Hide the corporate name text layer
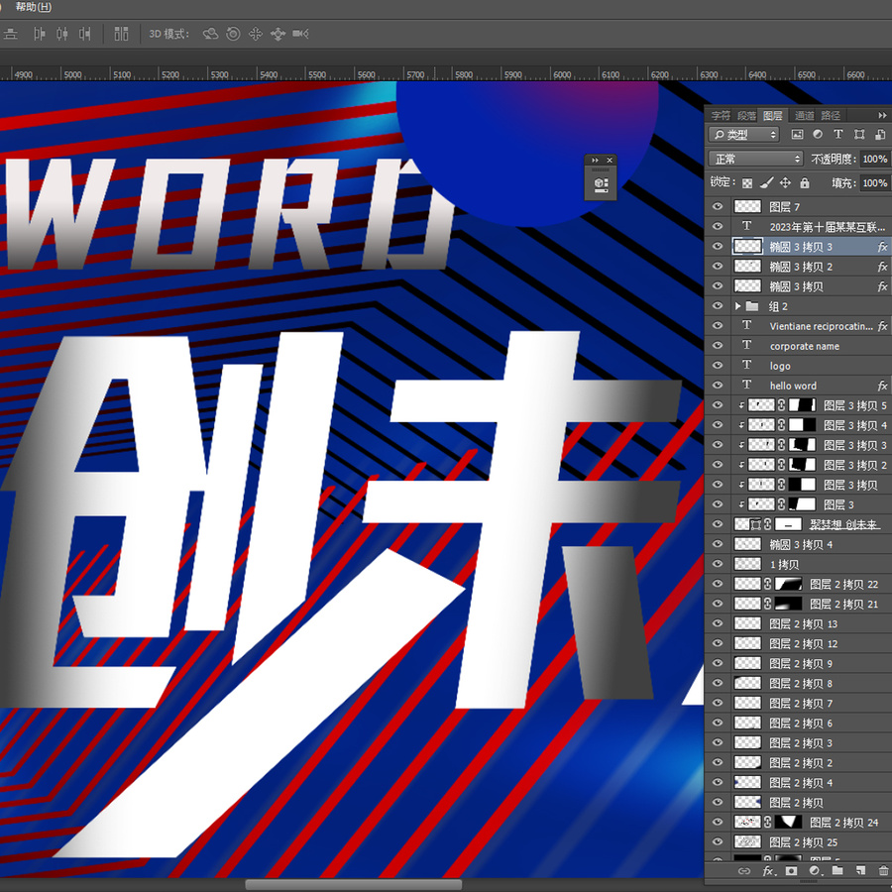 point(718,345)
